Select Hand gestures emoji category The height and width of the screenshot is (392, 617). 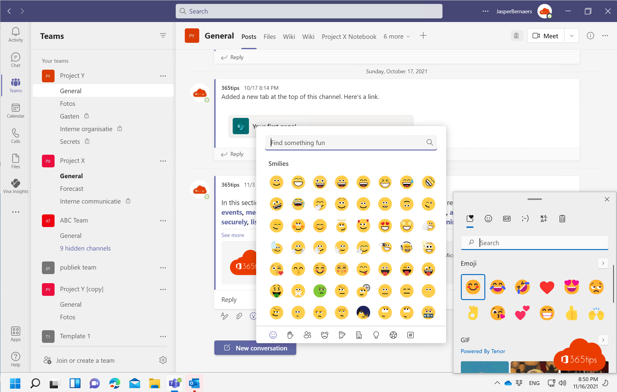point(290,335)
